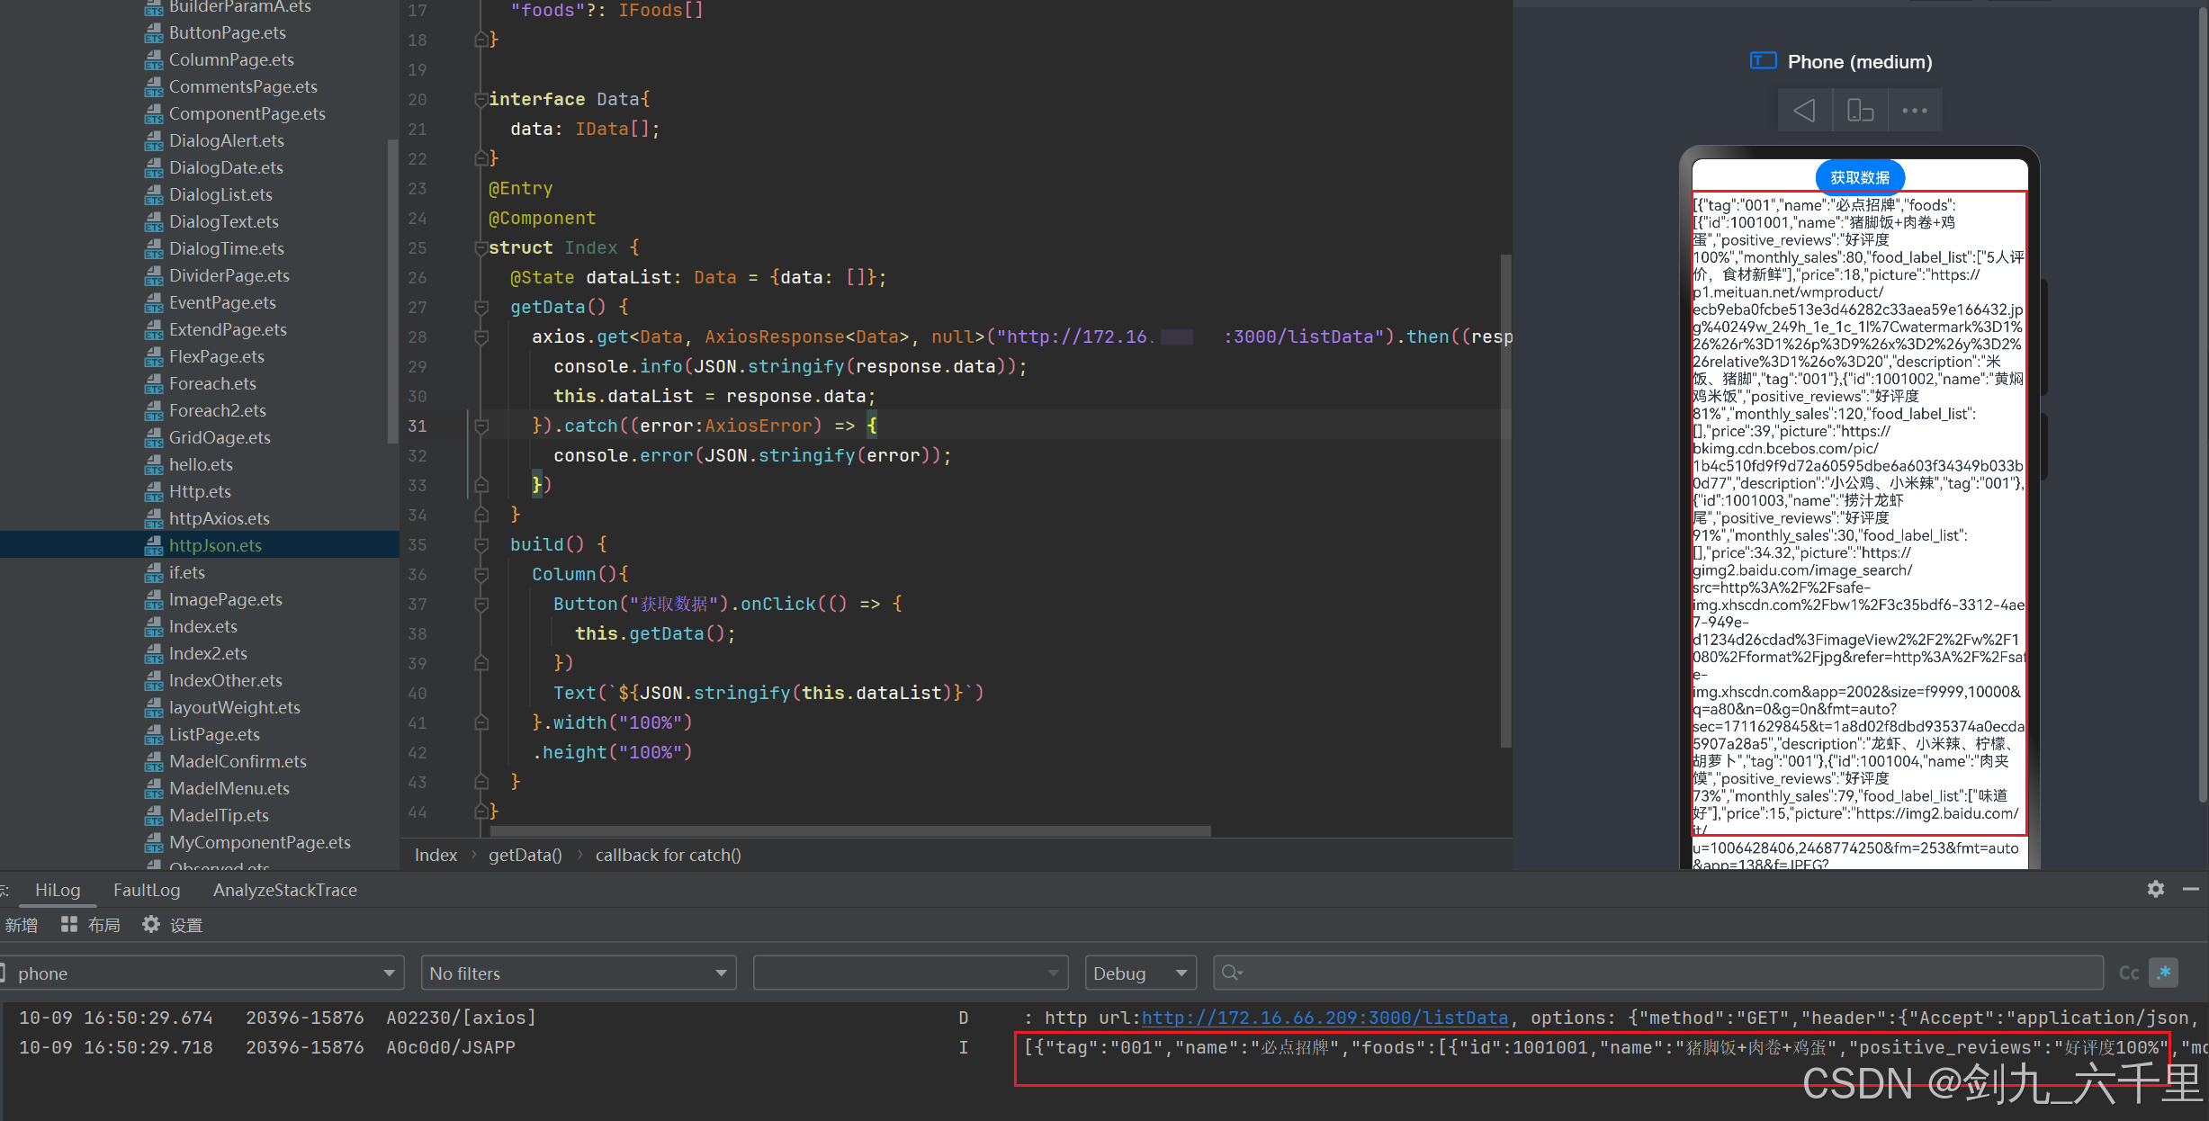Click the previewer back arrow icon
2209x1121 pixels.
[x=1804, y=111]
